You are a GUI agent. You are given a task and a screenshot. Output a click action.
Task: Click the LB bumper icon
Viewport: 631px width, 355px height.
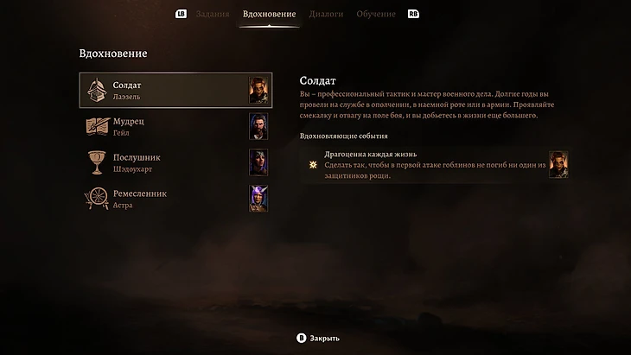pos(181,14)
